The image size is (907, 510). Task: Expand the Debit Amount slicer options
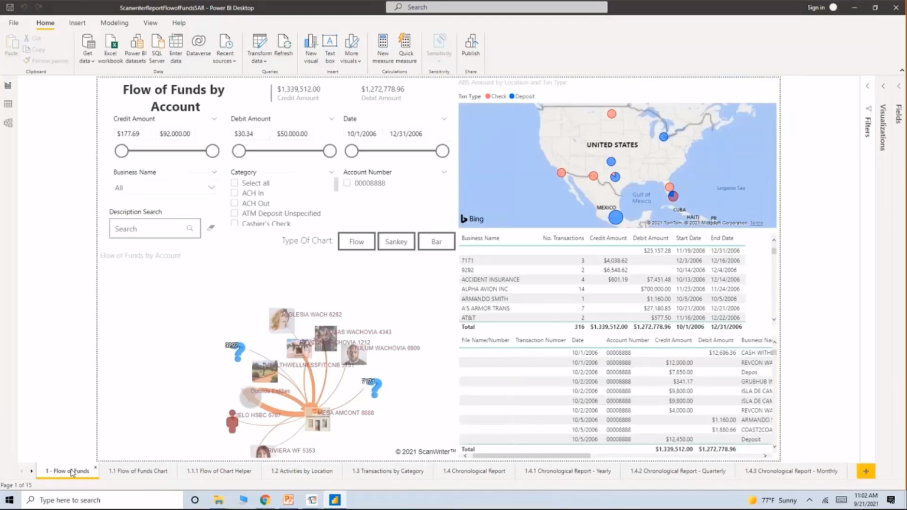click(331, 119)
